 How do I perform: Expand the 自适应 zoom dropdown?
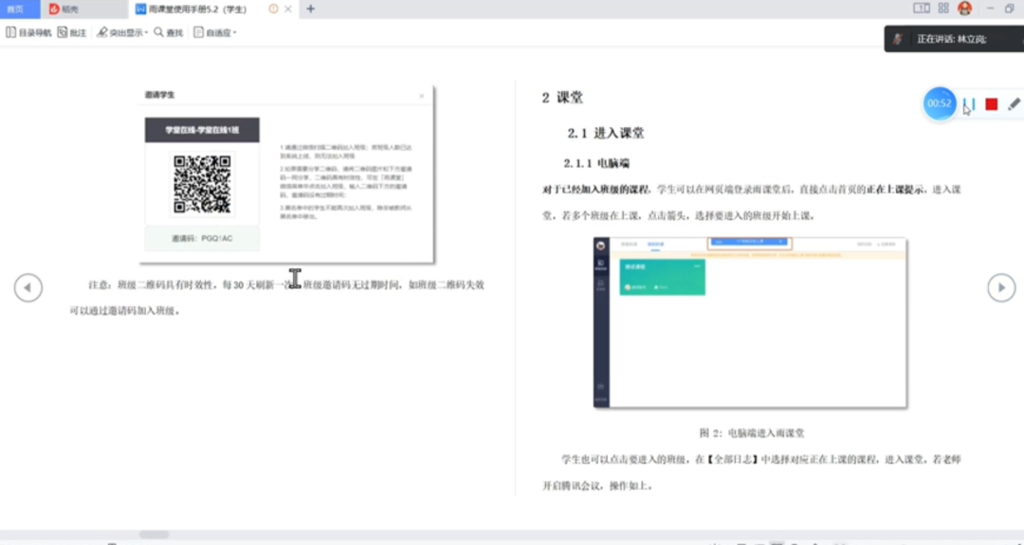pyautogui.click(x=215, y=32)
